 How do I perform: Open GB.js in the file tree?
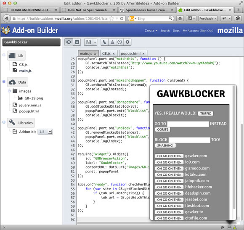pos(23,64)
